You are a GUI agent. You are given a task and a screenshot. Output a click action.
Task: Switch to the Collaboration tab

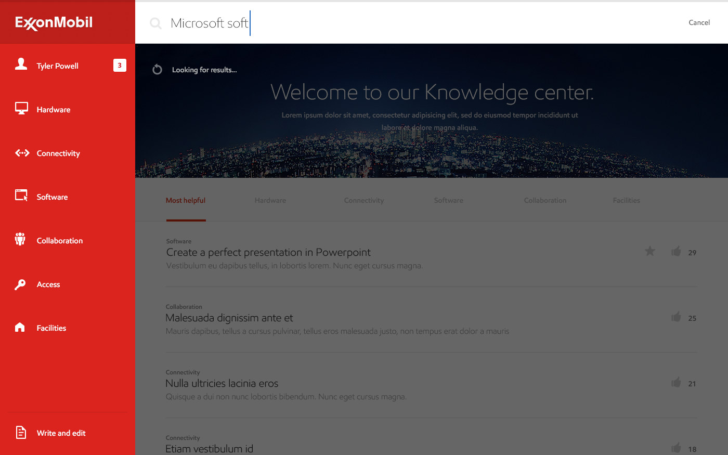pyautogui.click(x=545, y=201)
